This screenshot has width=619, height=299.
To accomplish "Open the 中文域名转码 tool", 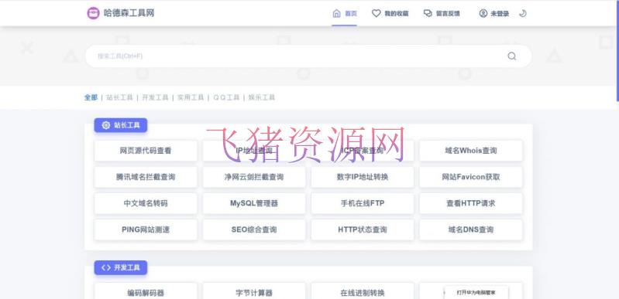I will [x=146, y=203].
